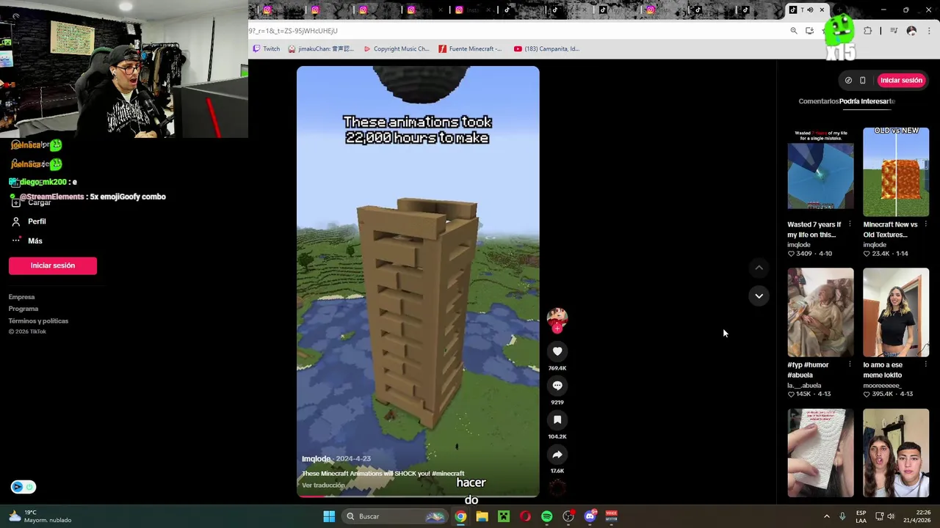
Task: Open the Twitch bookmark in the bookmarks bar
Action: click(266, 49)
